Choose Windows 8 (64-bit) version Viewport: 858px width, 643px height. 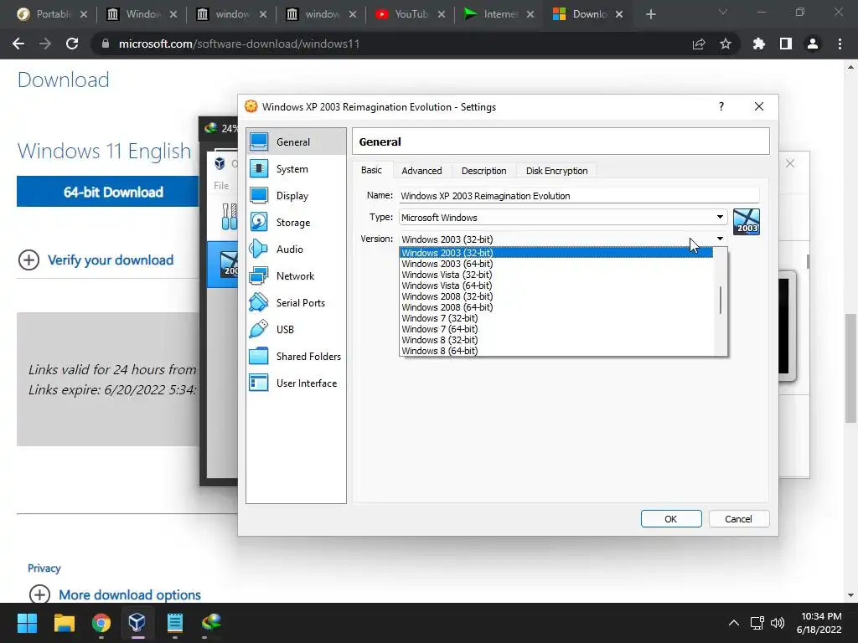[556, 351]
